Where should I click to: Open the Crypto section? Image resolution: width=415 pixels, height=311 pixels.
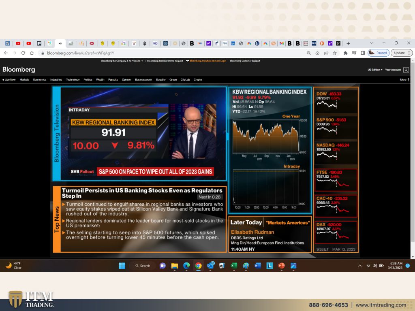click(198, 80)
